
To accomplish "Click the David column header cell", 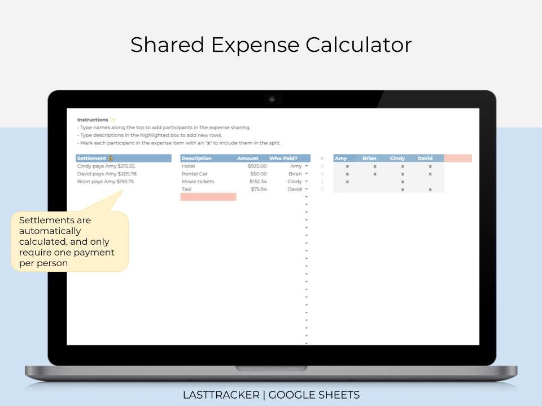I will pos(426,158).
